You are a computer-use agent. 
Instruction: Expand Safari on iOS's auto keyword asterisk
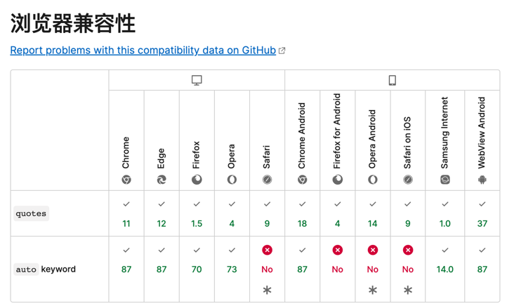pos(408,290)
